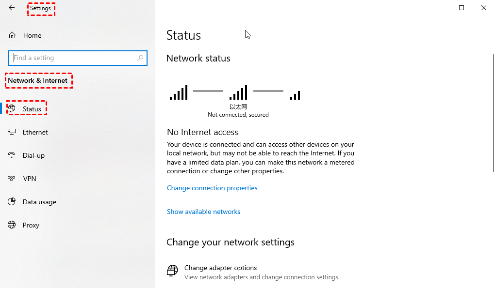
Task: Click the Ethernet monitor icon
Action: (12, 132)
